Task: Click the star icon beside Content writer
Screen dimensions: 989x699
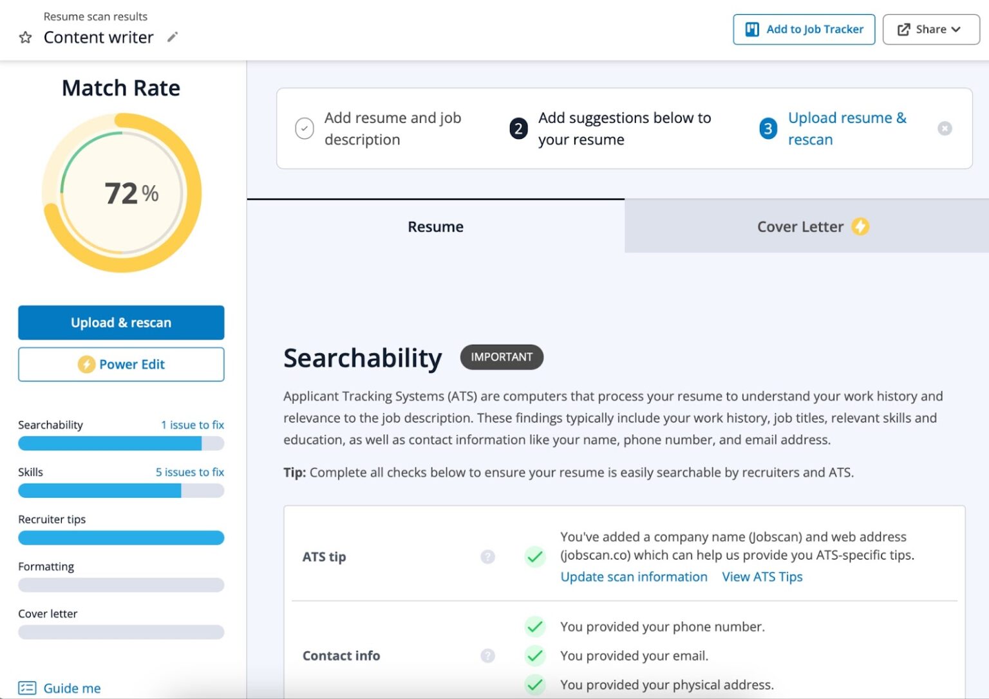Action: coord(25,37)
